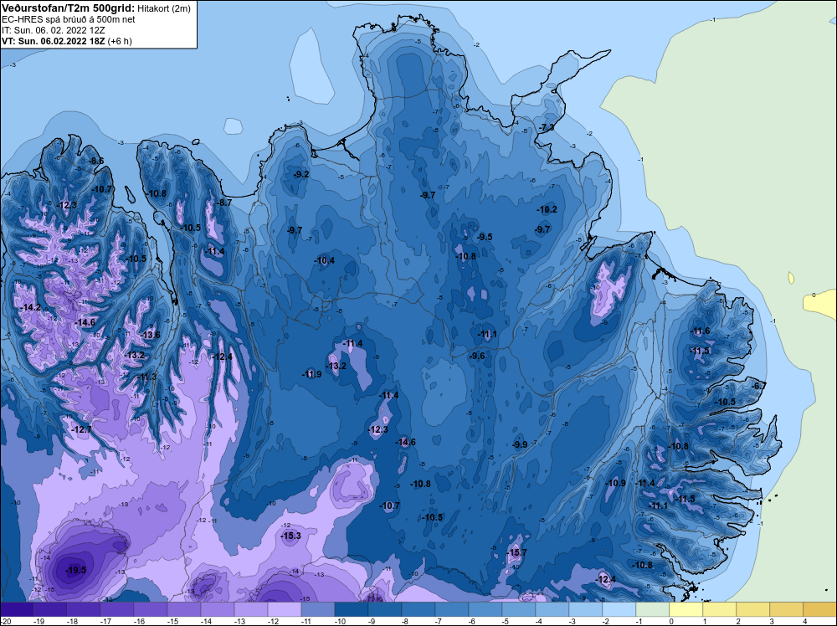Click the -7.3 temperature label

(547, 127)
